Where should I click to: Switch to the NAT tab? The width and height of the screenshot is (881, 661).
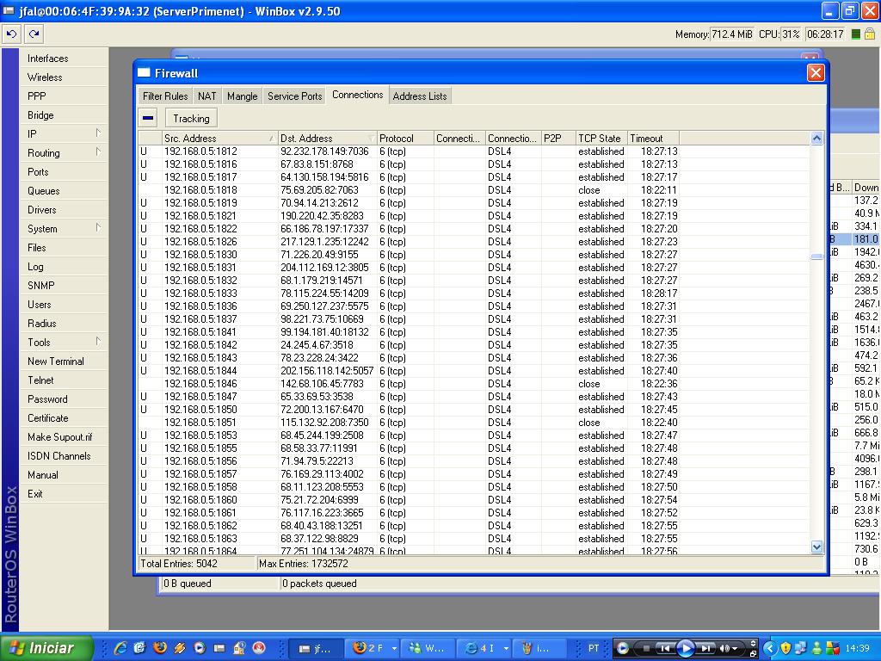click(x=206, y=96)
